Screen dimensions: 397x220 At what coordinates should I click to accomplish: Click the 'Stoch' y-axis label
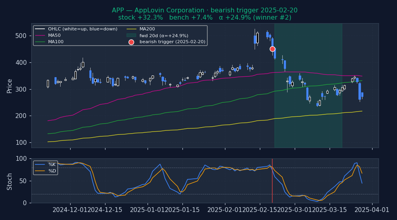click(x=10, y=181)
